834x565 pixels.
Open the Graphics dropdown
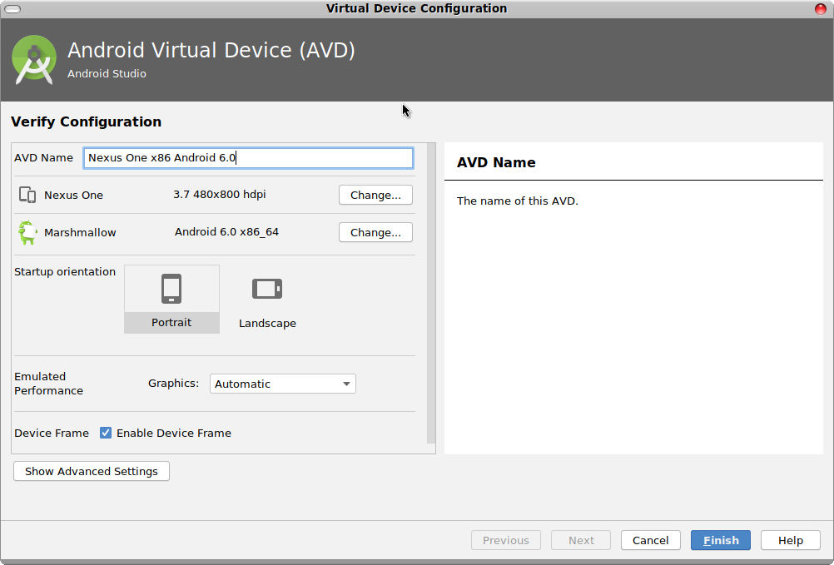pos(282,384)
